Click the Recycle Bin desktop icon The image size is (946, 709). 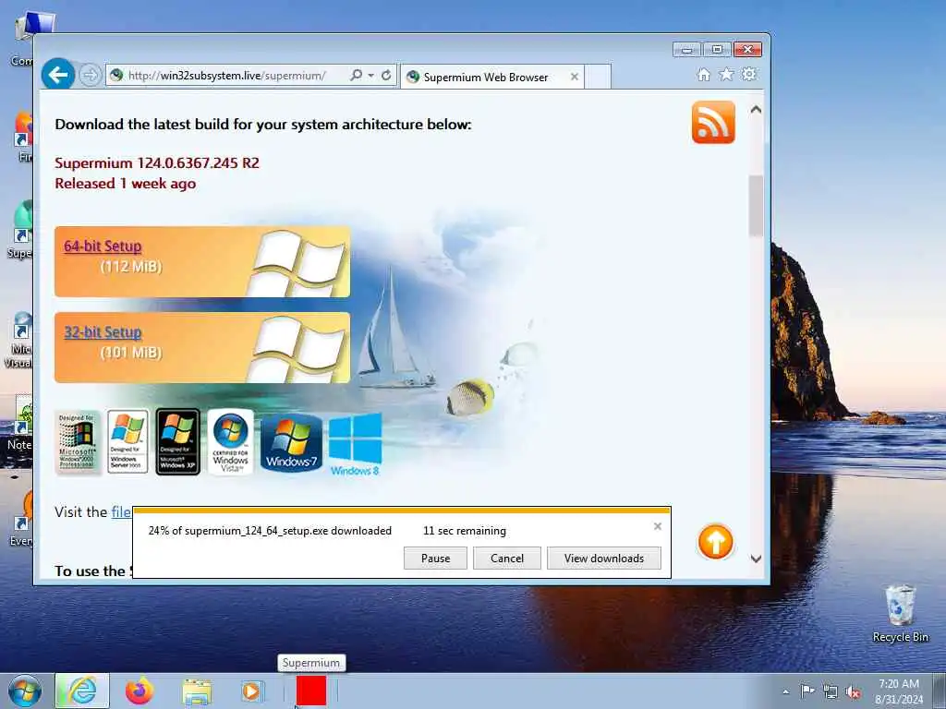tap(900, 614)
